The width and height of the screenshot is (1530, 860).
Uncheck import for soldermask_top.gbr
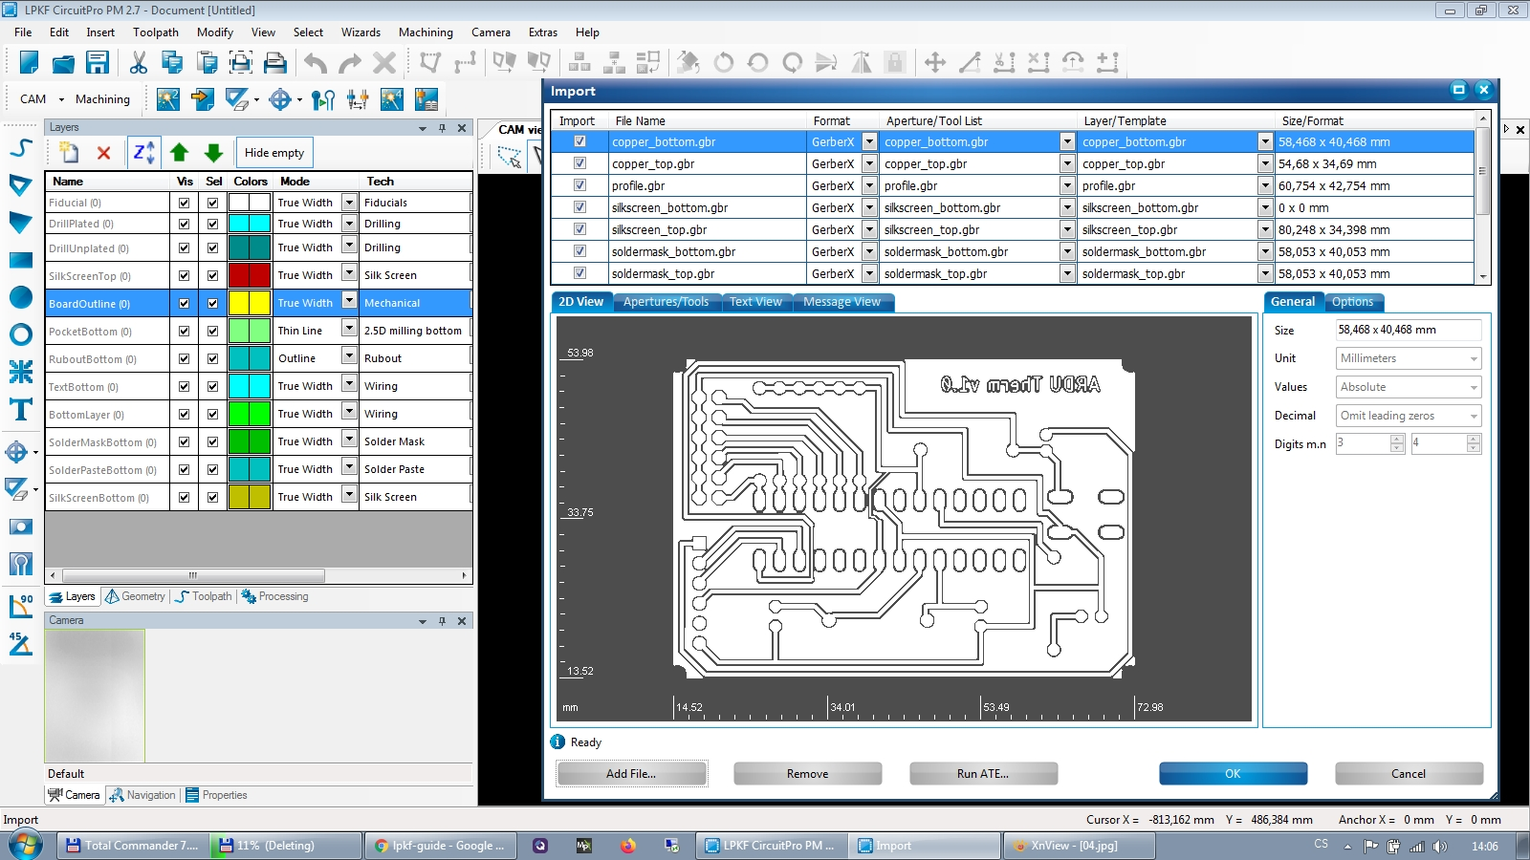(579, 273)
